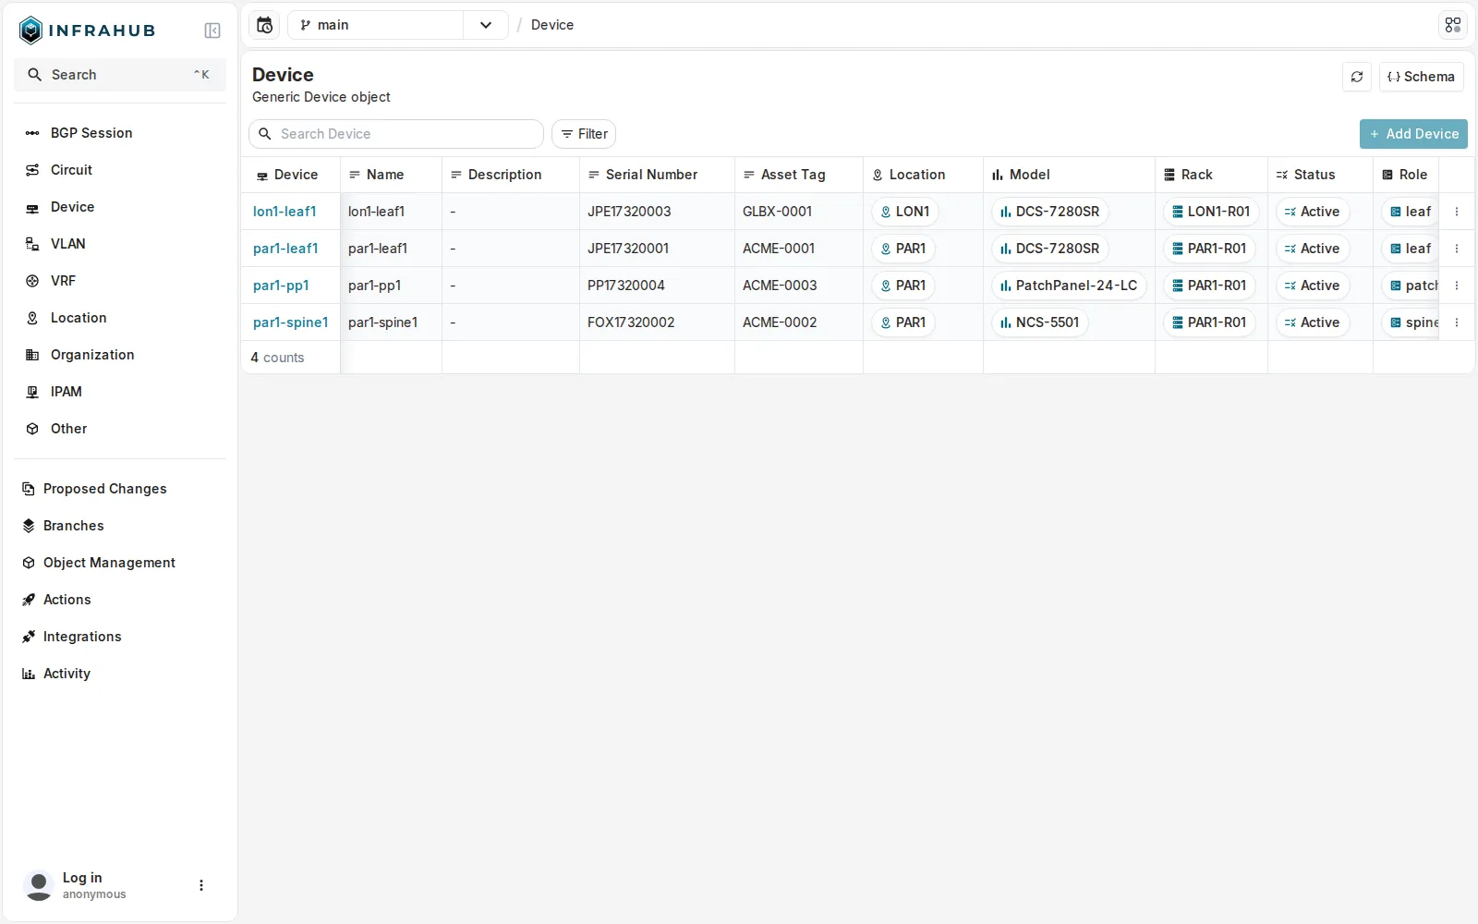Screen dimensions: 1478x924
Task: Open the time/date picker icon
Action: (265, 25)
